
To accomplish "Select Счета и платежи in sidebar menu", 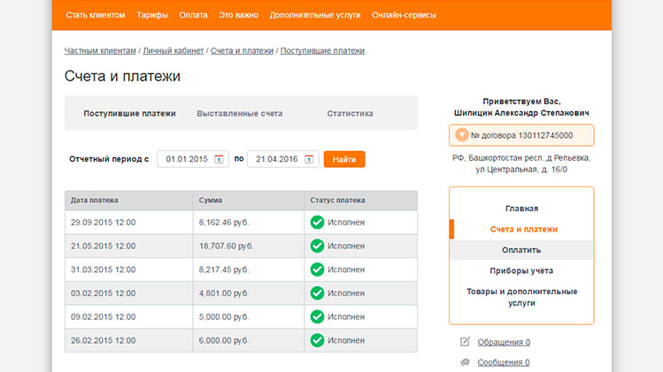I will (x=524, y=229).
